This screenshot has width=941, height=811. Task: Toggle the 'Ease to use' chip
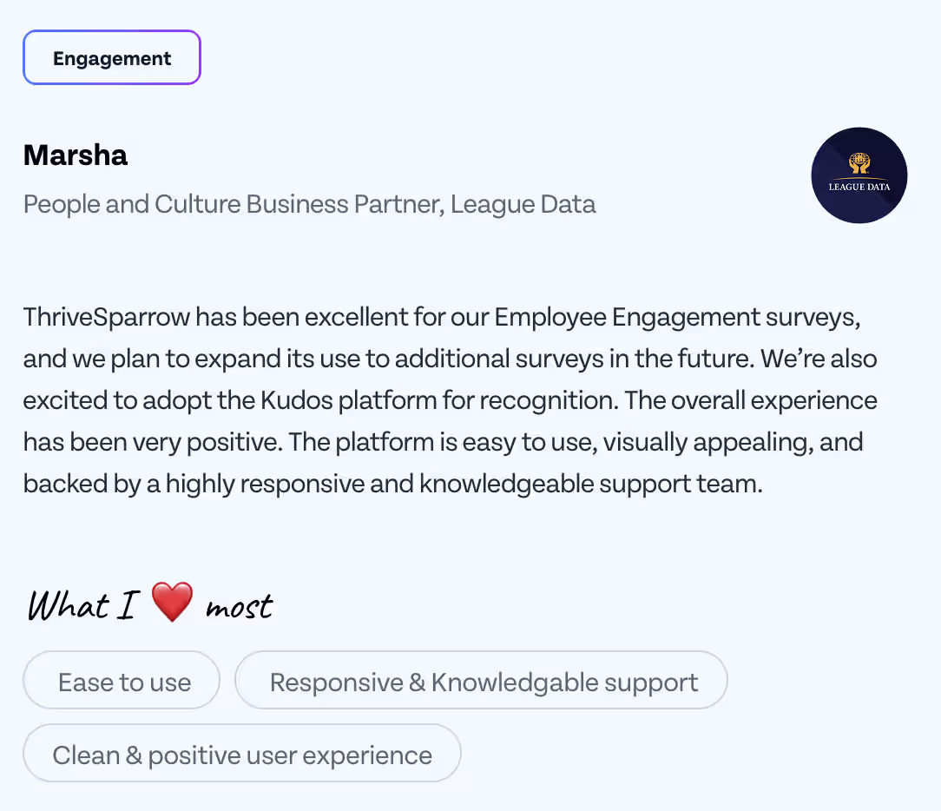coord(122,682)
